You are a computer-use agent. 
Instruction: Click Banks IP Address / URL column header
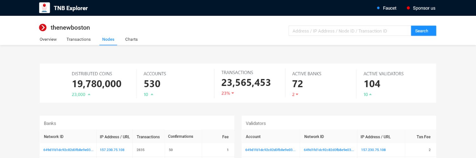pyautogui.click(x=115, y=137)
